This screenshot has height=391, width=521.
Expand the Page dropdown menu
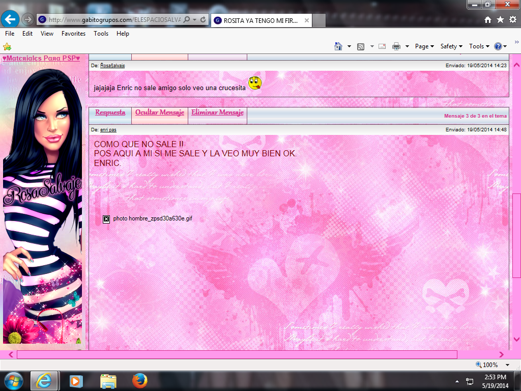coord(424,46)
